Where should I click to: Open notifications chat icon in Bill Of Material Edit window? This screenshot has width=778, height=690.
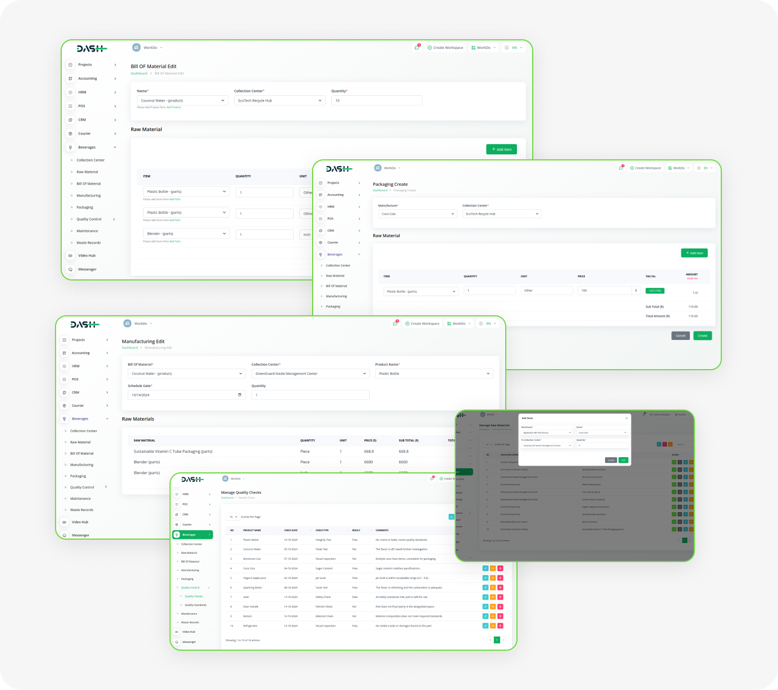(417, 48)
